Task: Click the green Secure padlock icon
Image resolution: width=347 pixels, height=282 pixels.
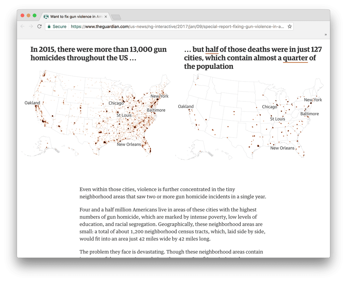Action: point(49,26)
